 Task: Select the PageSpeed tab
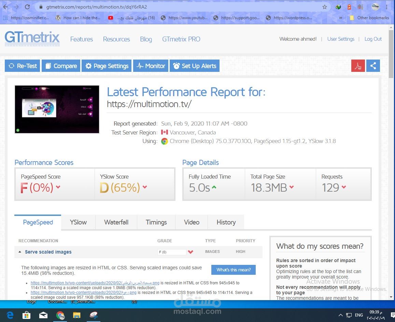38,222
